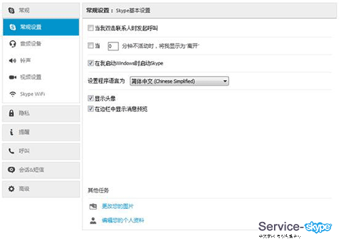Click the info icon for notifications
The width and height of the screenshot is (340, 245).
12,132
